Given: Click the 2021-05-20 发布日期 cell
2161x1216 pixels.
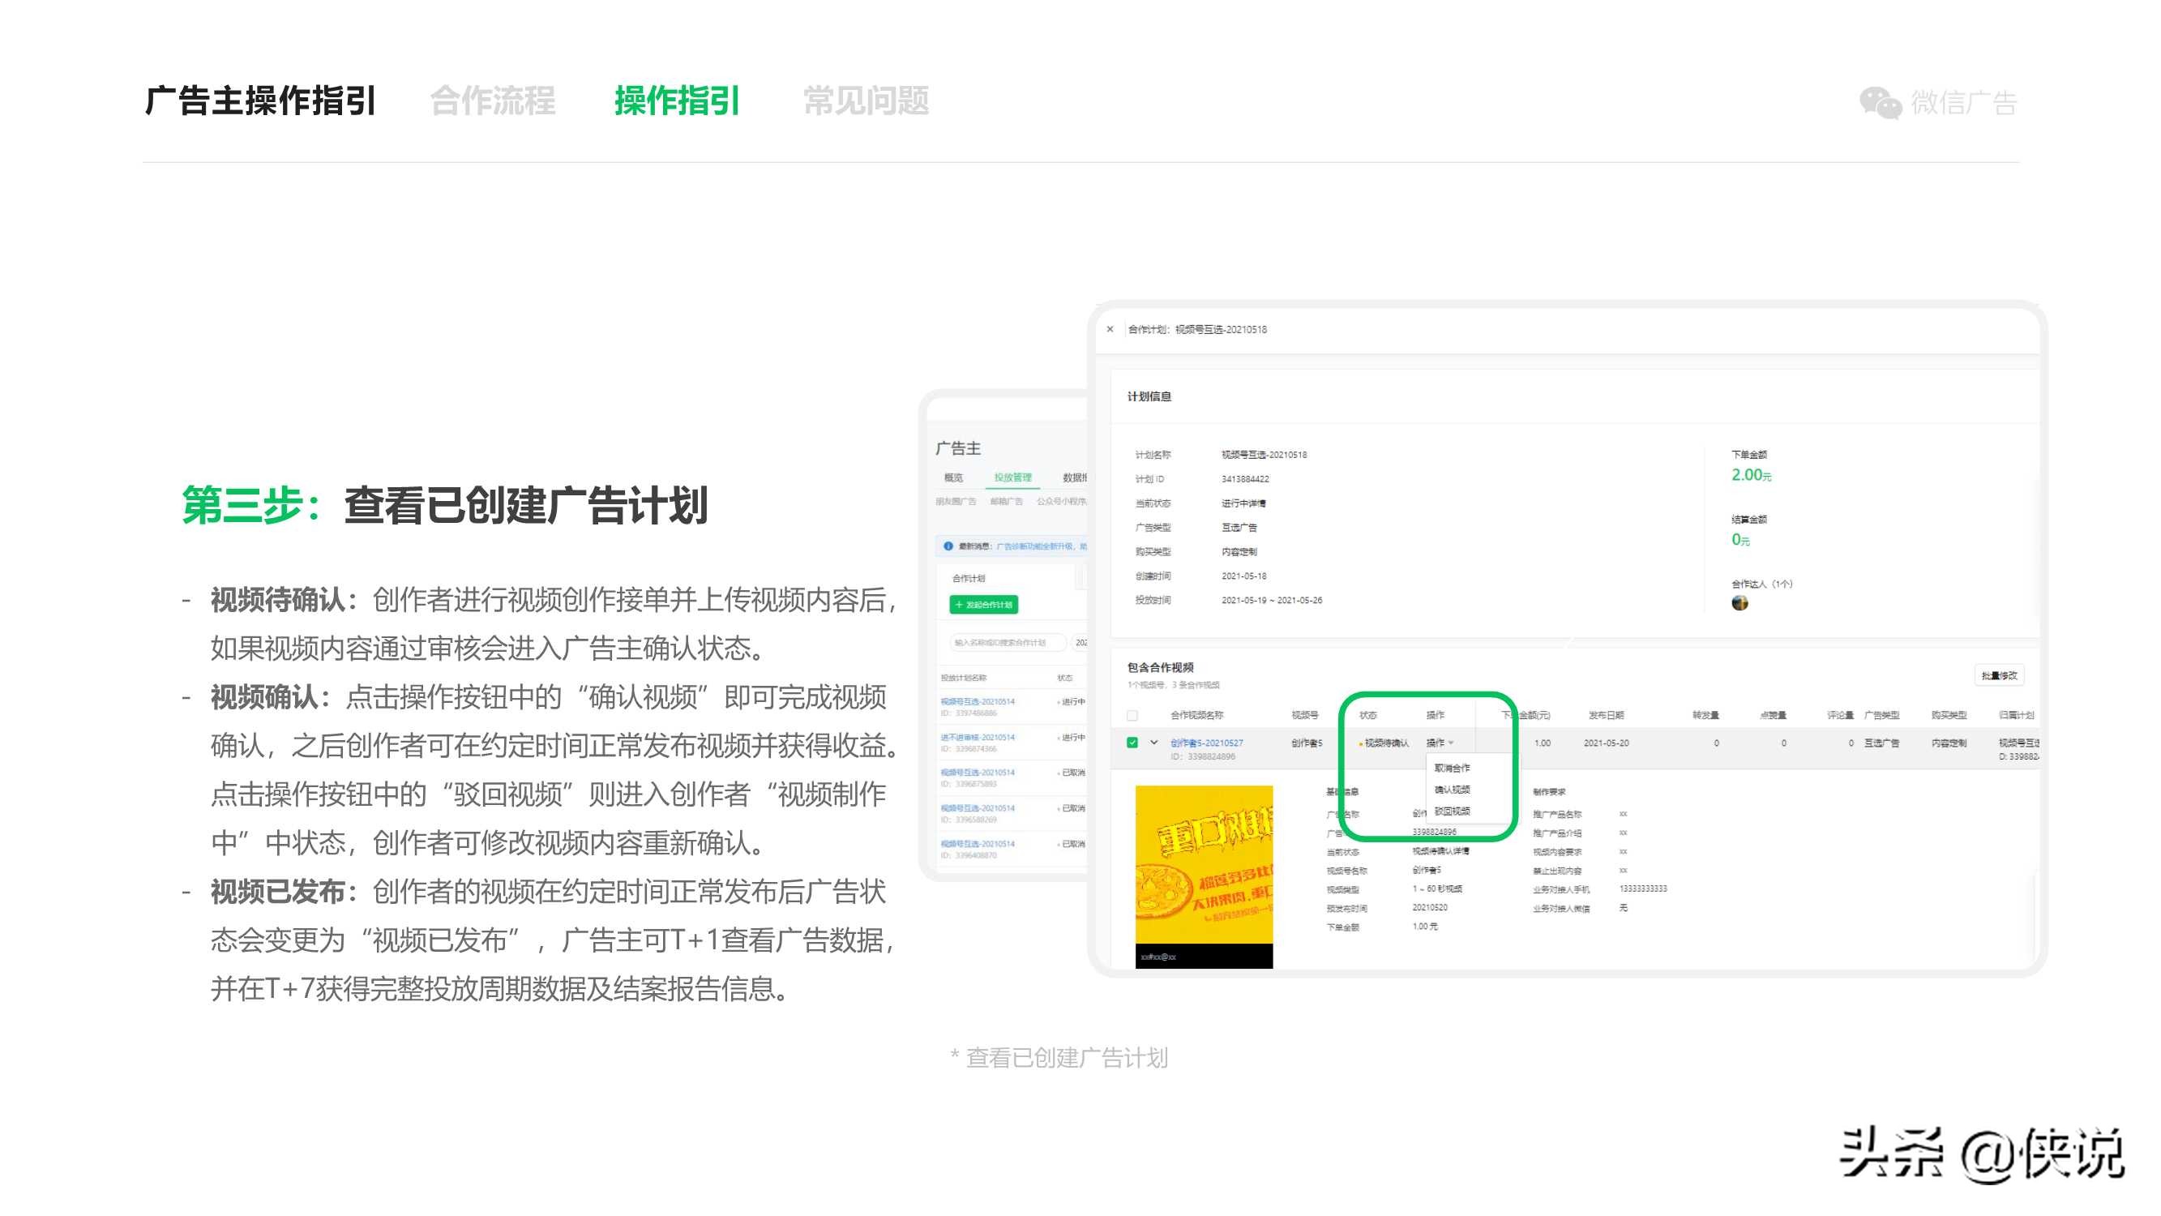Looking at the screenshot, I should coord(1606,743).
